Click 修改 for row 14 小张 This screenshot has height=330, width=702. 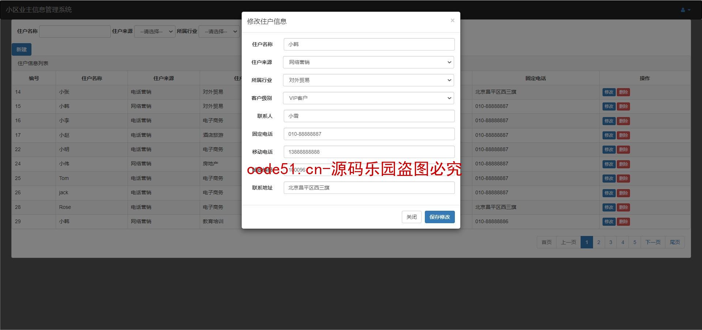[609, 92]
